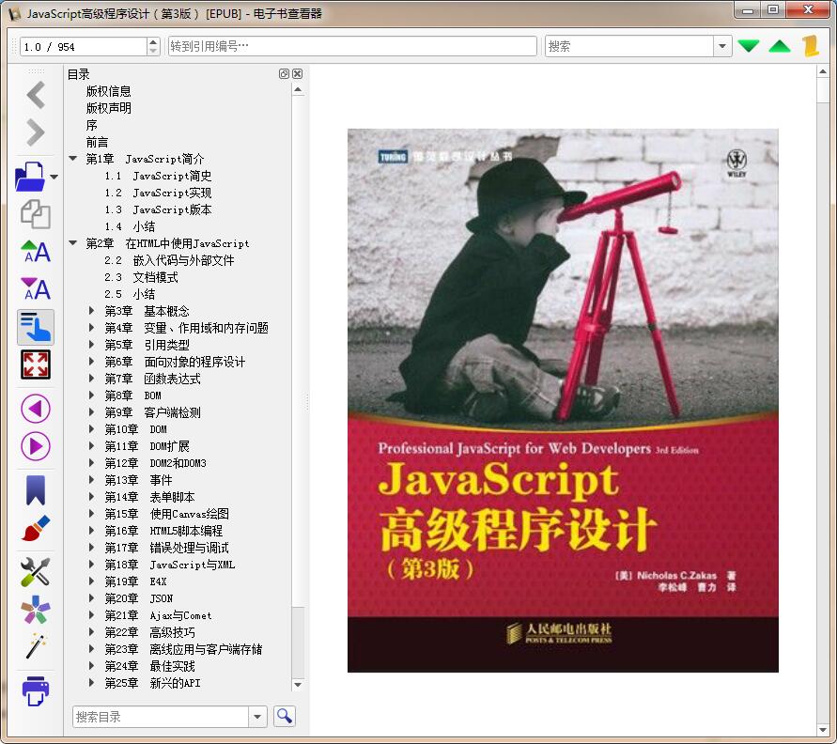Screen dimensions: 837x744
Task: Enter full screen mode
Action: point(36,364)
